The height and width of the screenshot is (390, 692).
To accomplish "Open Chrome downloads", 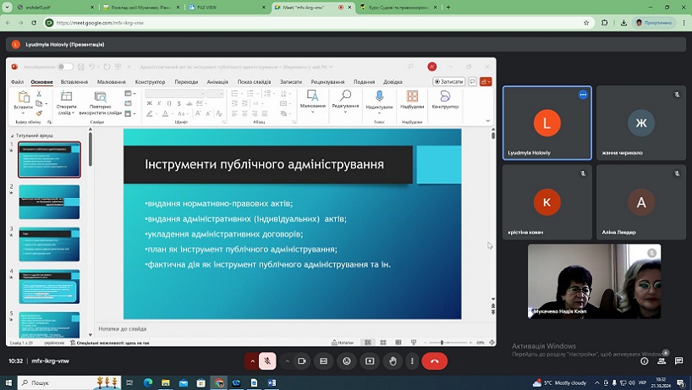I will pyautogui.click(x=623, y=23).
